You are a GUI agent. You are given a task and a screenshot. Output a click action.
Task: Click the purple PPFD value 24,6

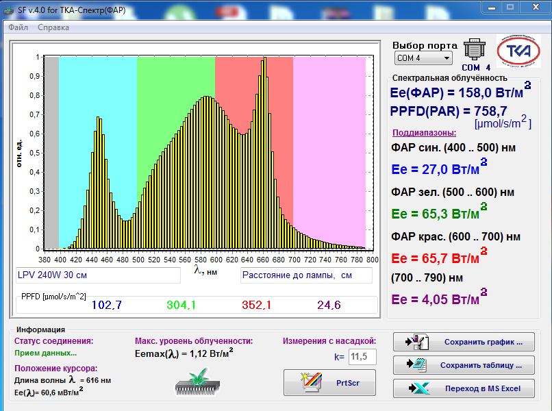329,305
